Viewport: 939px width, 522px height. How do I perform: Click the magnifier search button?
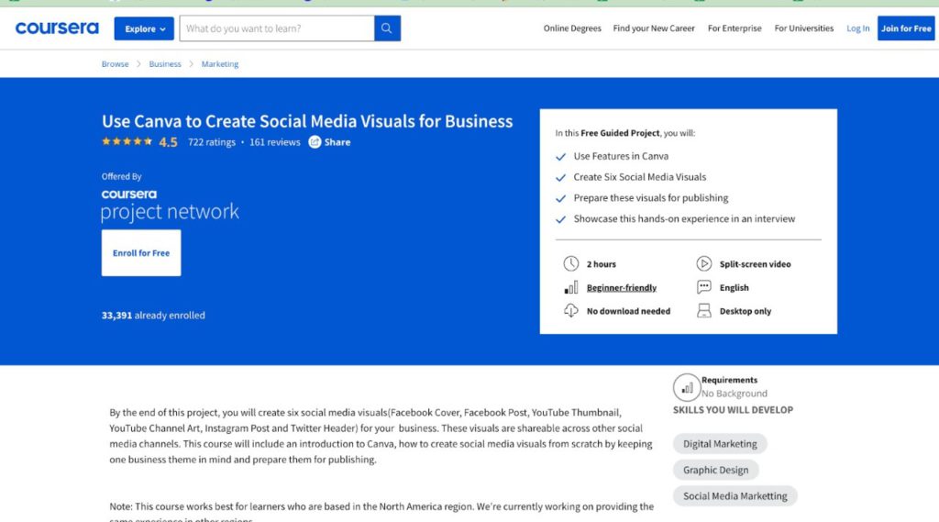387,28
